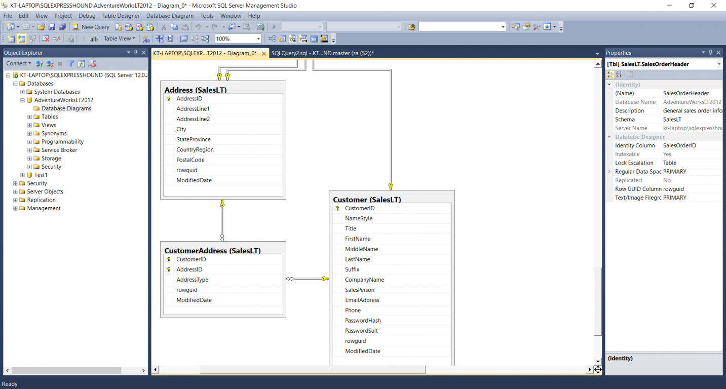
Task: Click the diagram horizontal scrollbar thumb
Action: pos(313,370)
